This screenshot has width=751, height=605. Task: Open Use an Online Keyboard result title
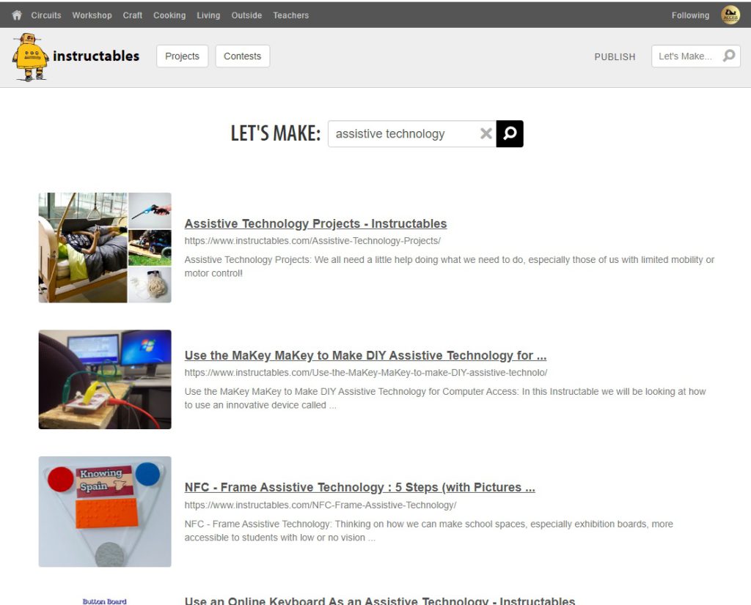click(380, 600)
